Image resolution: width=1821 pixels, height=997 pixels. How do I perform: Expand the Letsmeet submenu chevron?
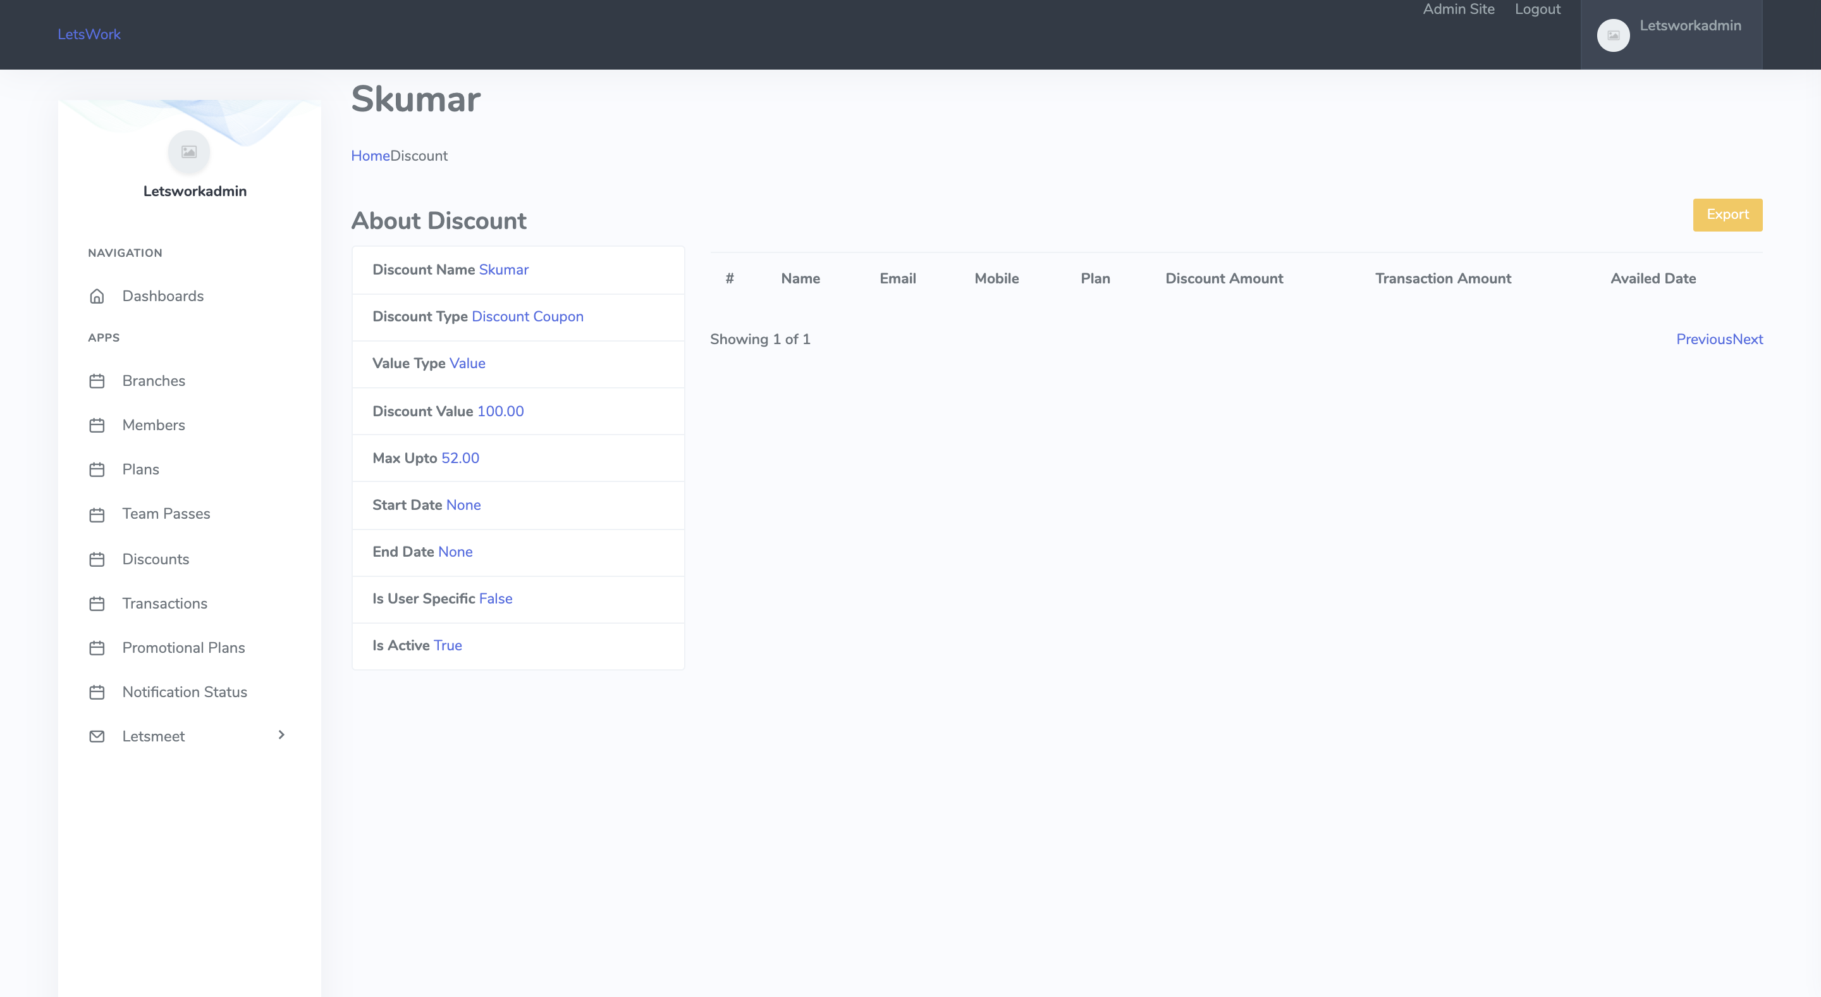point(281,734)
